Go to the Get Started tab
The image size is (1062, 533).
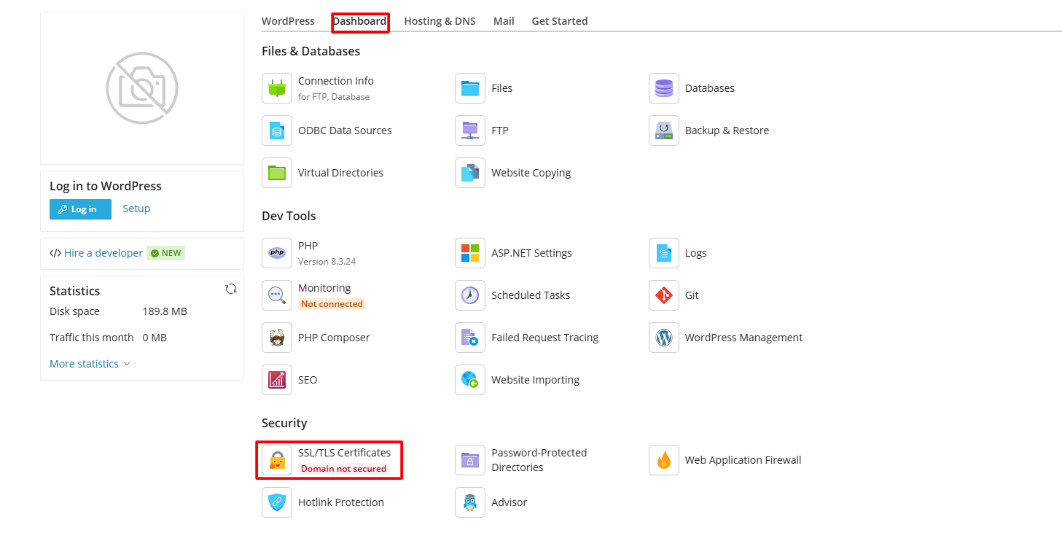coord(559,21)
